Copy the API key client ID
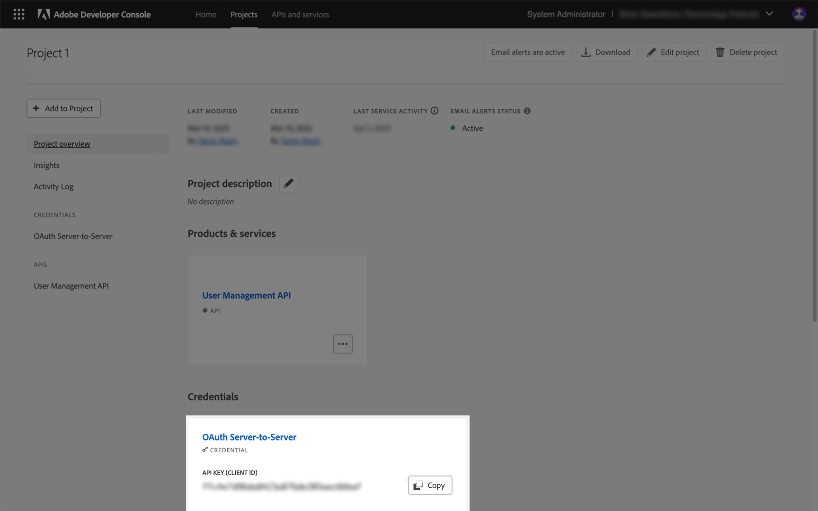This screenshot has width=818, height=511. [430, 485]
